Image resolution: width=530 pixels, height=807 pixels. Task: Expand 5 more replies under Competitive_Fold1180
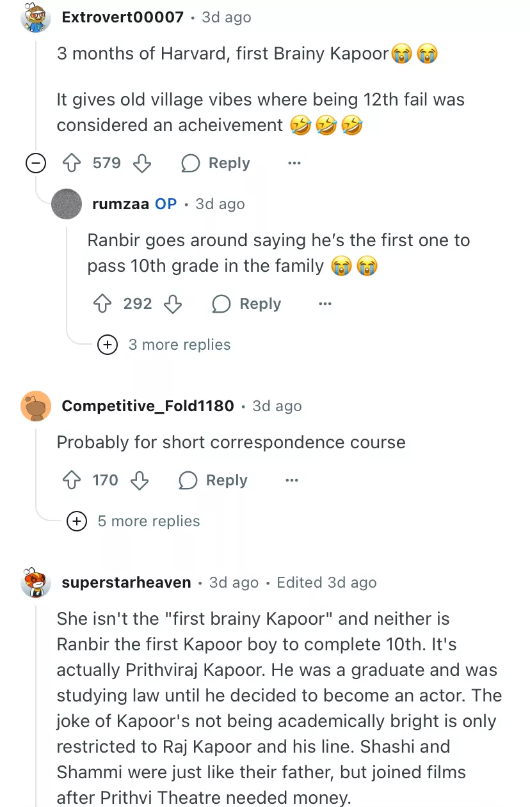coord(76,522)
